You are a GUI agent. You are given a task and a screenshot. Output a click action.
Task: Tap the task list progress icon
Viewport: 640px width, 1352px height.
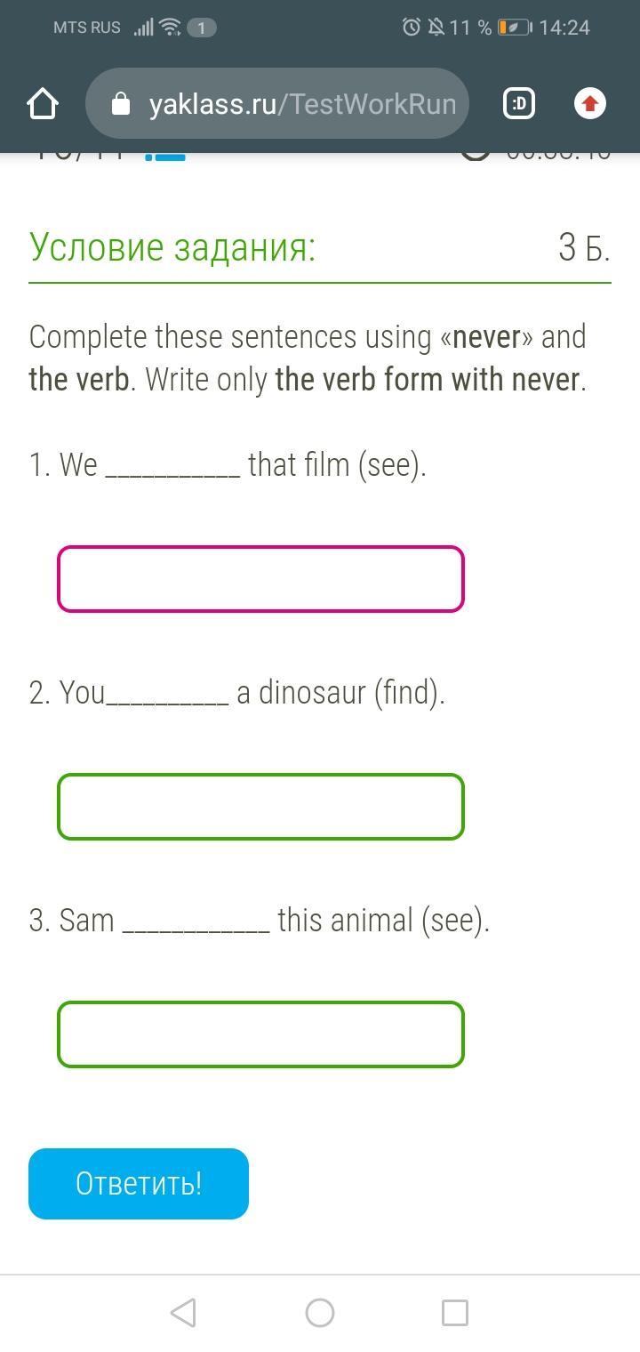[x=164, y=157]
